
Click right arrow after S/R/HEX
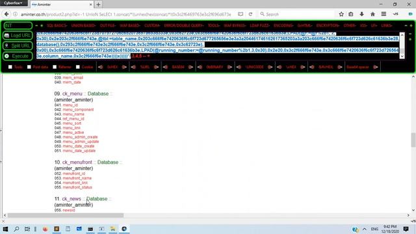coord(340,67)
